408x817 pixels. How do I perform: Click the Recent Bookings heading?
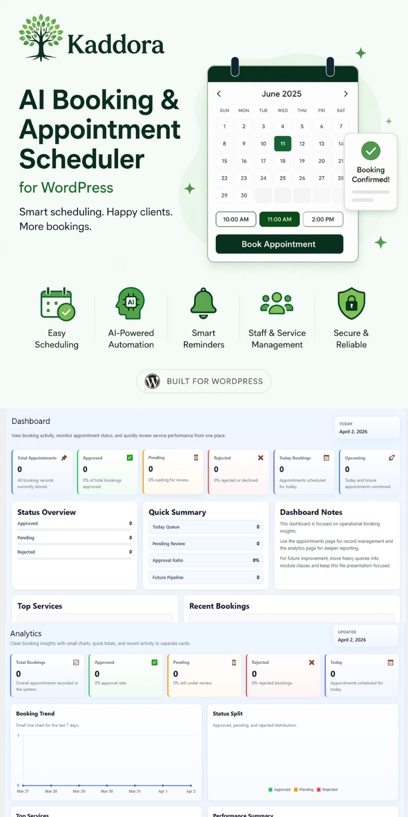tap(219, 606)
